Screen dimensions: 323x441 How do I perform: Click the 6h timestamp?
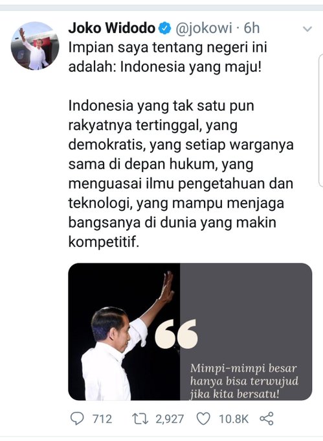point(252,28)
